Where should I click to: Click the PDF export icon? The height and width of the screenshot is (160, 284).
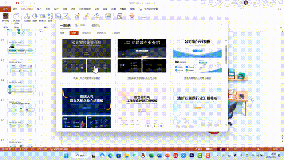tap(119, 16)
